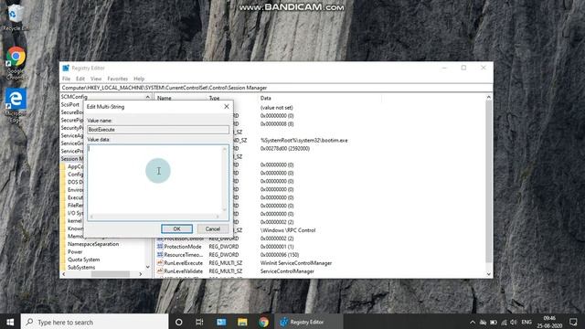Click data '\Windows \RPC Control'
This screenshot has height=329, width=585.
click(288, 230)
